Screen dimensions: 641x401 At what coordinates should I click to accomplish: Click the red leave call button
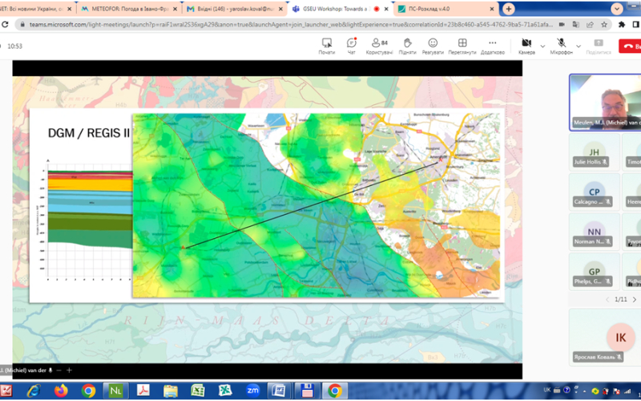click(630, 47)
